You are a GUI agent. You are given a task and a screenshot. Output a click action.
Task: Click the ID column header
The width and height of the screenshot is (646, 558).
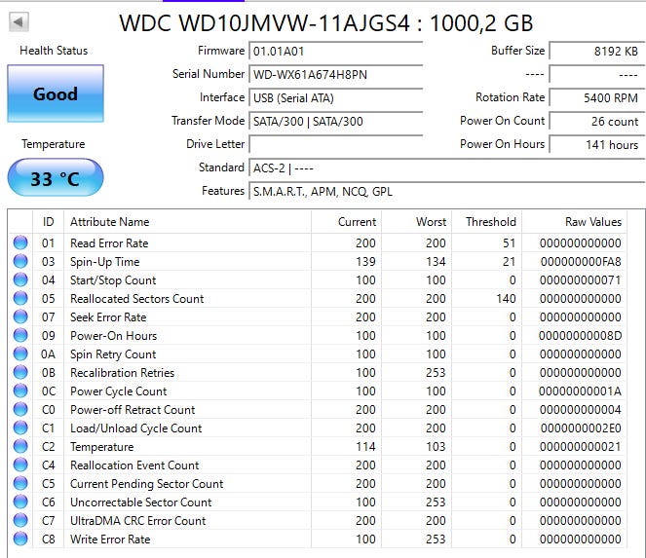pos(48,222)
